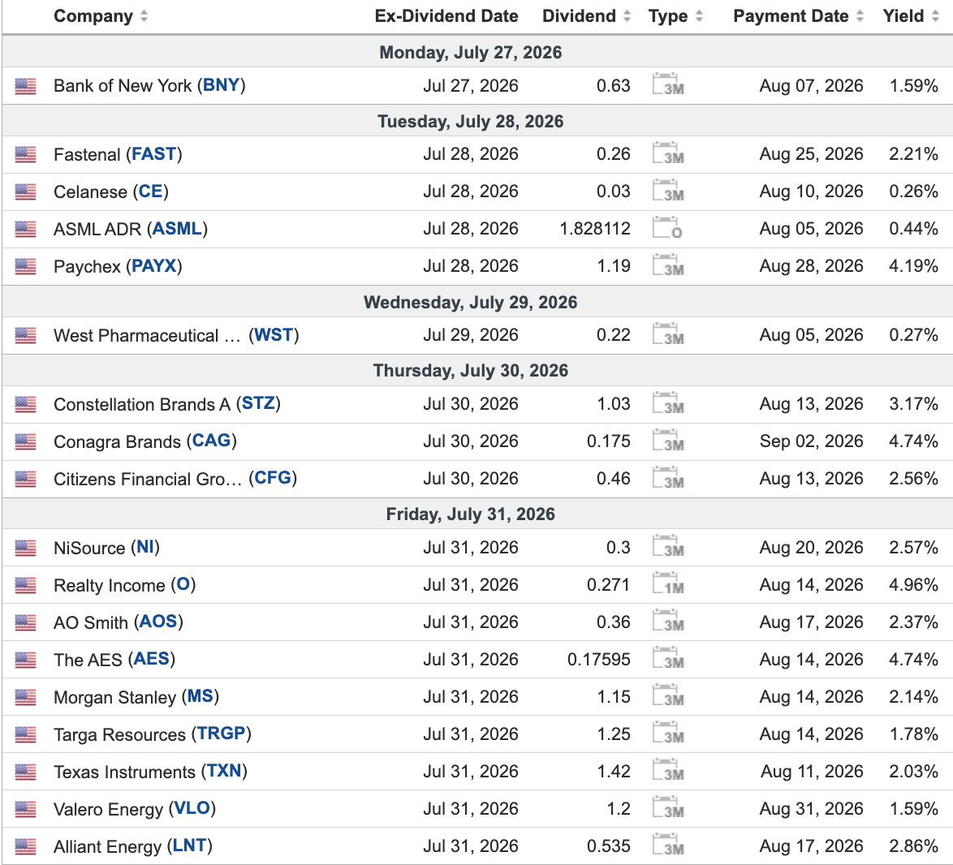Screen dimensions: 953x865
Task: Open the ASML ticker link
Action: tap(177, 228)
